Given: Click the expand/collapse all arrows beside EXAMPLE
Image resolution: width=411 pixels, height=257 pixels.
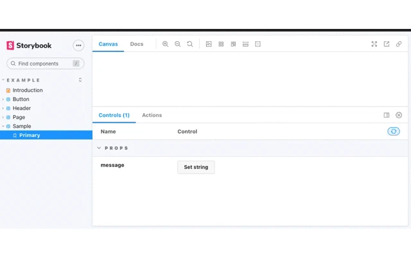Looking at the screenshot, I should point(80,80).
